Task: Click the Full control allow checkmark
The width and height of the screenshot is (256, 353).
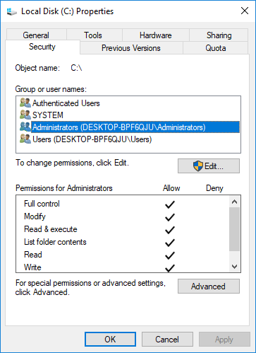Action: click(170, 204)
